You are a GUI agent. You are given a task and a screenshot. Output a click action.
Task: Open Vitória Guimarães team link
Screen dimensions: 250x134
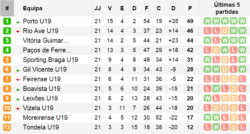point(46,40)
